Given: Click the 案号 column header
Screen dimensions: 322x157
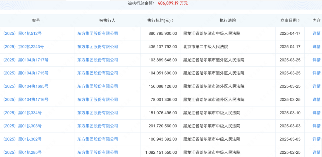Looking at the screenshot, I should pos(36,21).
